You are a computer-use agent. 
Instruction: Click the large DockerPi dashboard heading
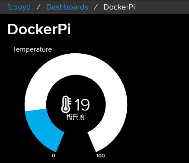[39, 29]
